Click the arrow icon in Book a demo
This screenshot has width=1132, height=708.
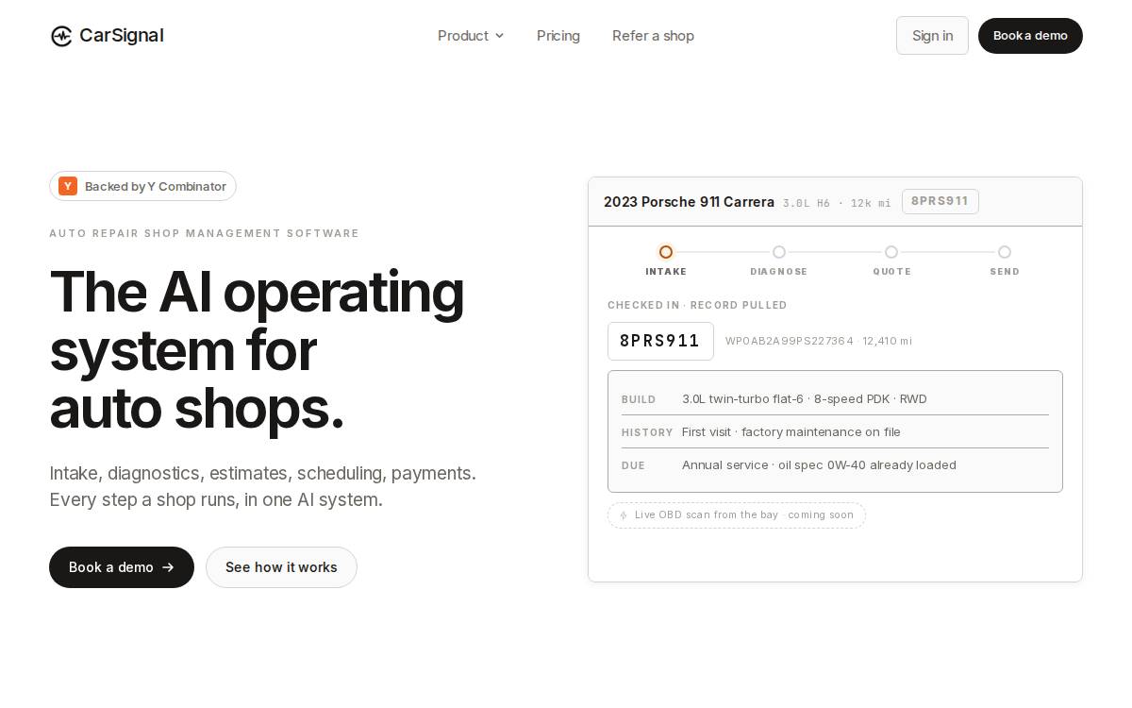point(168,567)
